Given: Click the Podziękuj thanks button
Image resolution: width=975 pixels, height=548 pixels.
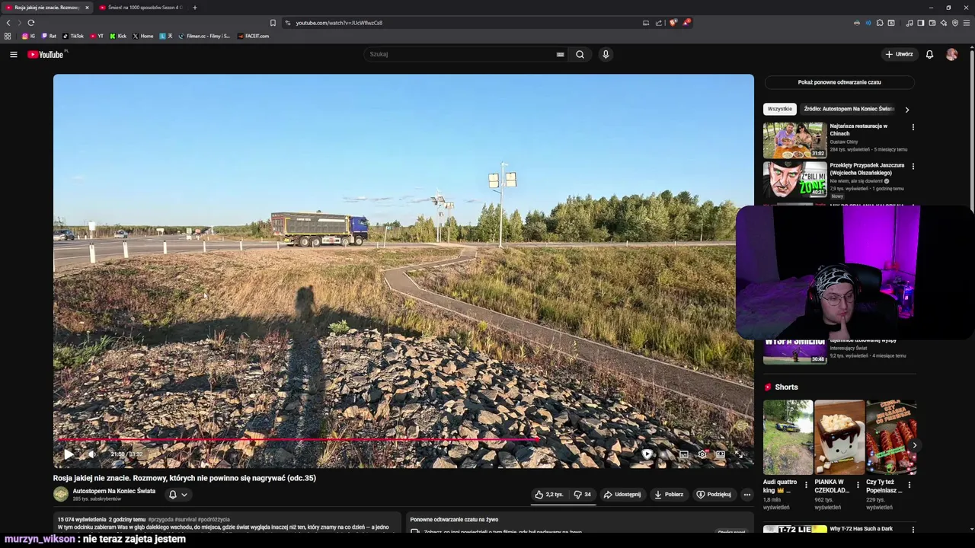Looking at the screenshot, I should click(714, 494).
